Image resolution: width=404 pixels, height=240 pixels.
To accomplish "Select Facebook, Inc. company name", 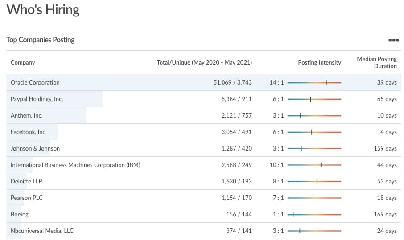I will (x=29, y=132).
